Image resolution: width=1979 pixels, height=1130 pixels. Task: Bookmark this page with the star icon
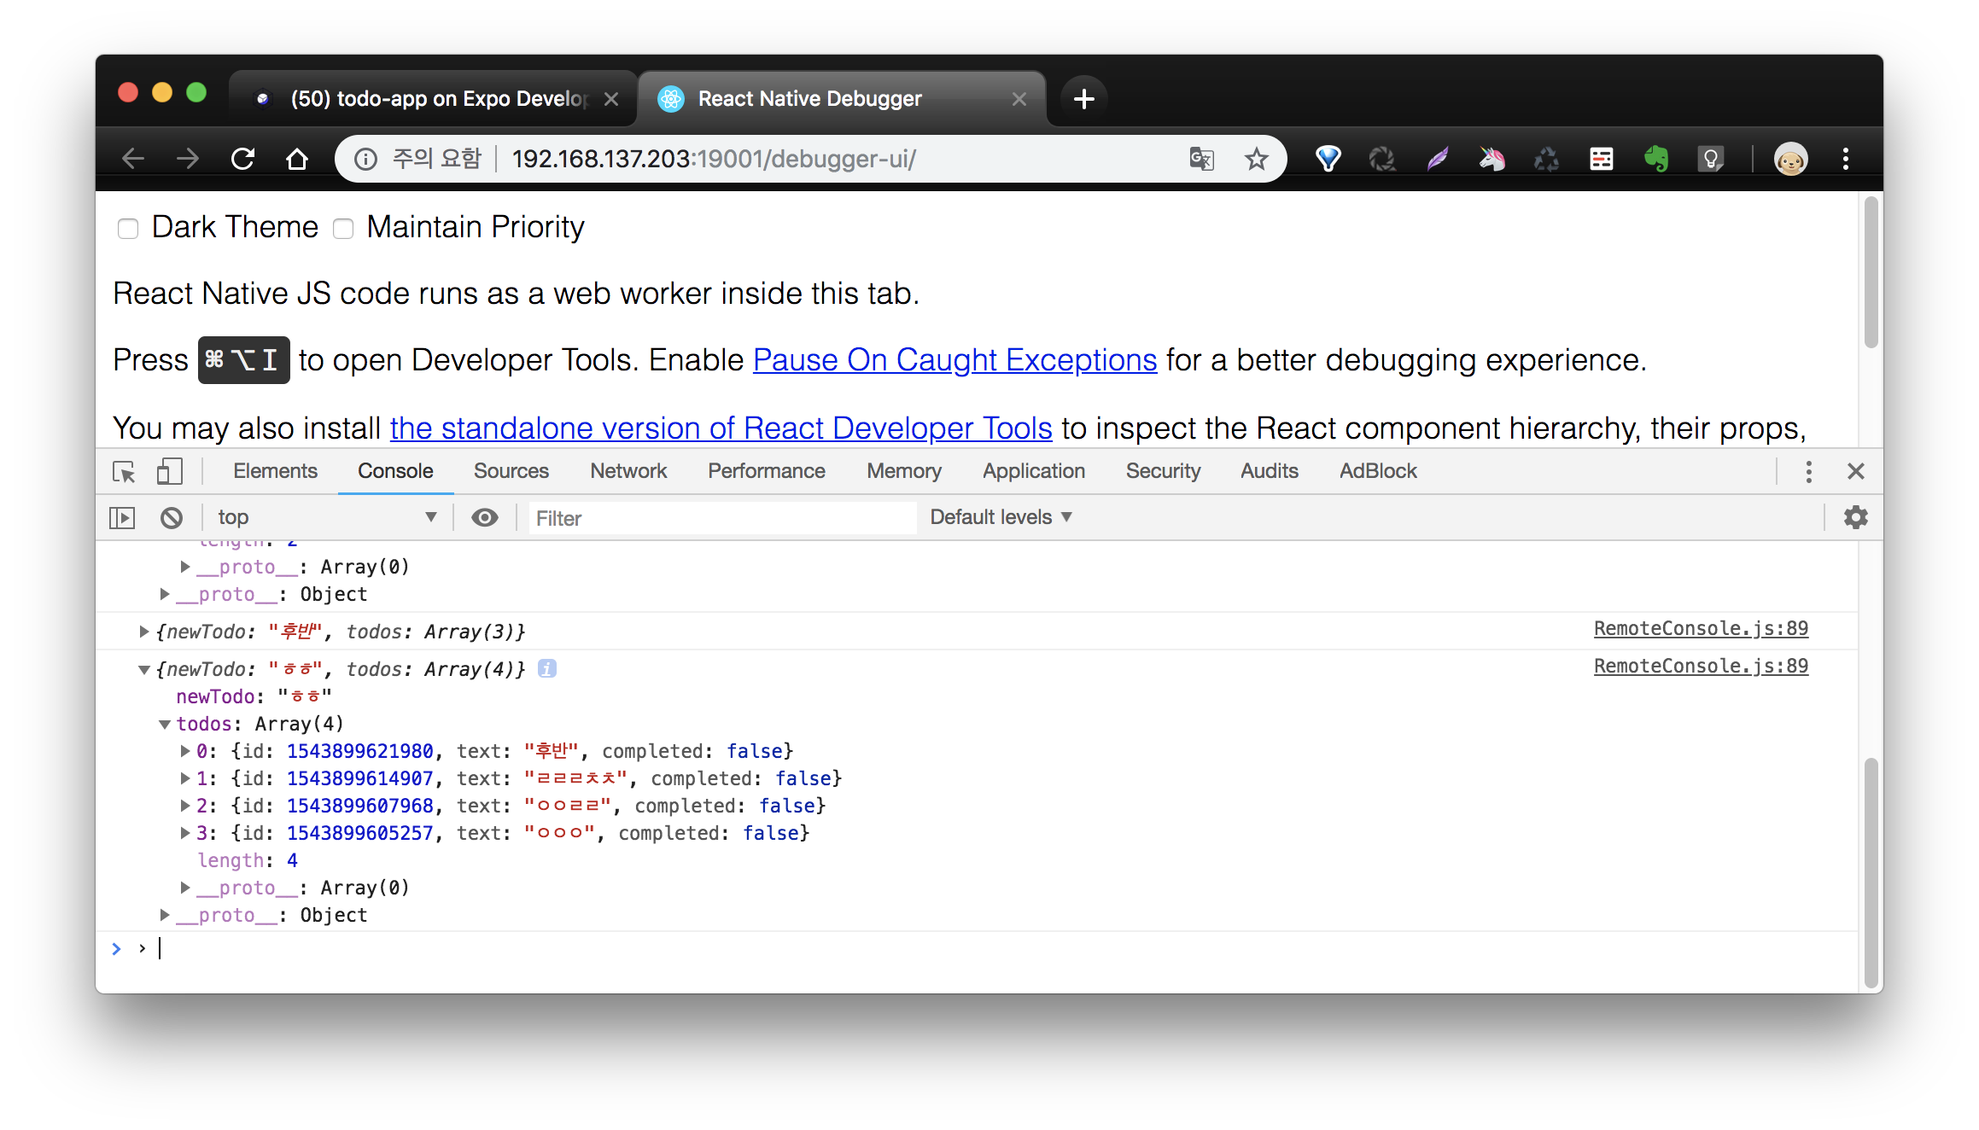tap(1256, 159)
